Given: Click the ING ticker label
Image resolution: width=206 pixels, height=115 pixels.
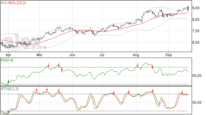Looking at the screenshot, I should (x=4, y=3).
